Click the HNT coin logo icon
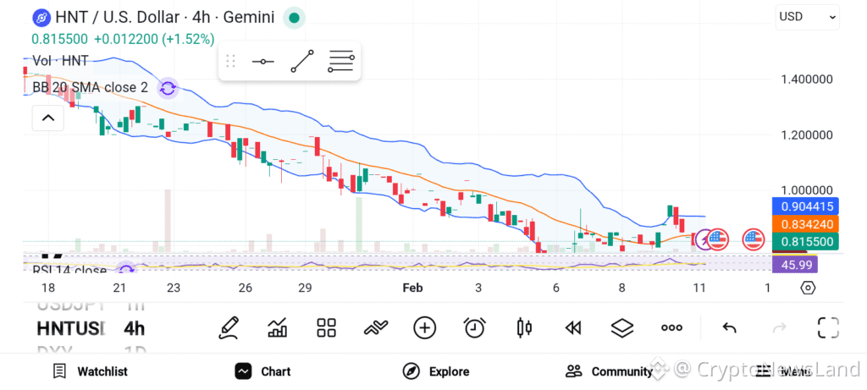This screenshot has height=390, width=867. click(x=41, y=18)
